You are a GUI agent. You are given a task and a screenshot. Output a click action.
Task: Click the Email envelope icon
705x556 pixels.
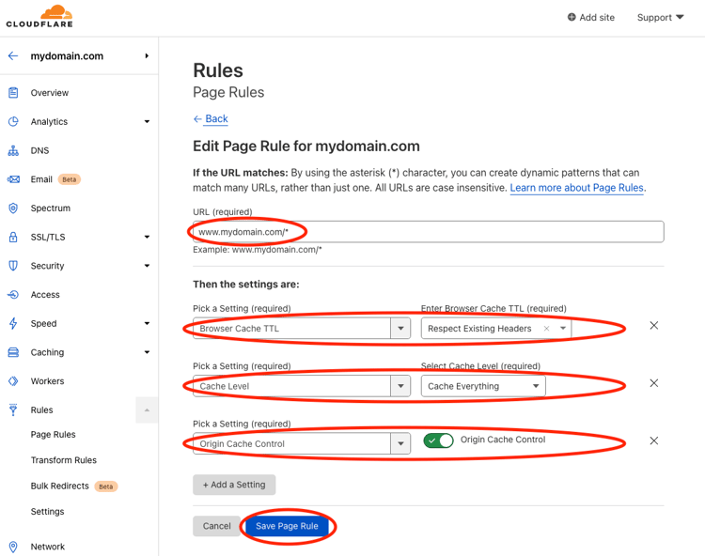13,179
